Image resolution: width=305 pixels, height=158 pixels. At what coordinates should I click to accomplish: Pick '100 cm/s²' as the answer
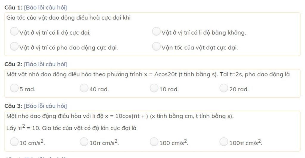pos(154,142)
